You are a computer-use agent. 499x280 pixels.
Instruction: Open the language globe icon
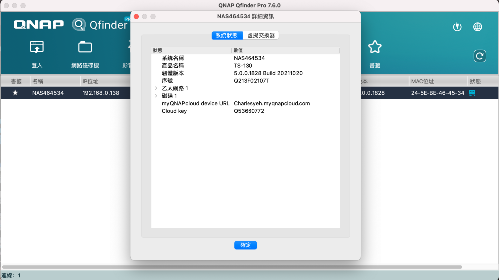tap(478, 27)
